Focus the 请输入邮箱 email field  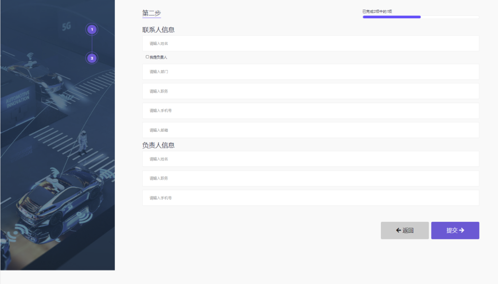310,130
